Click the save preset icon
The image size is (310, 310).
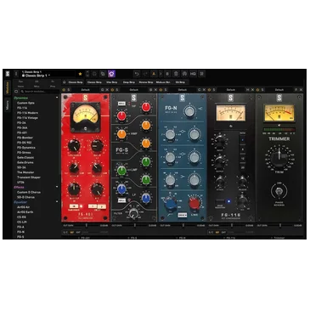94,74
